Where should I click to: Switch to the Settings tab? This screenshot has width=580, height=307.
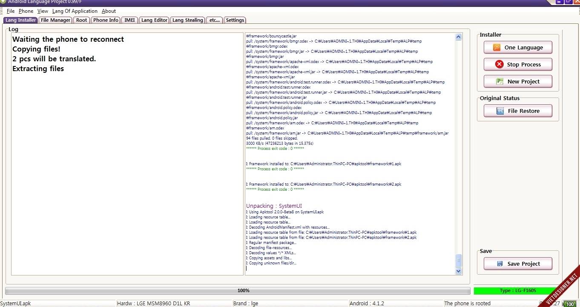[235, 20]
